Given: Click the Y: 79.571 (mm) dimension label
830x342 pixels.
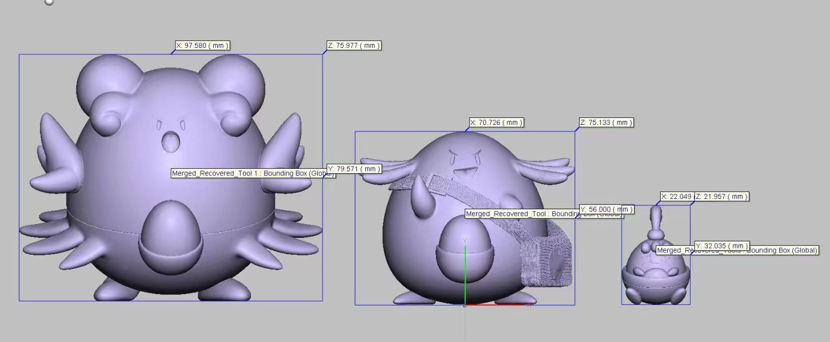Looking at the screenshot, I should pos(354,169).
